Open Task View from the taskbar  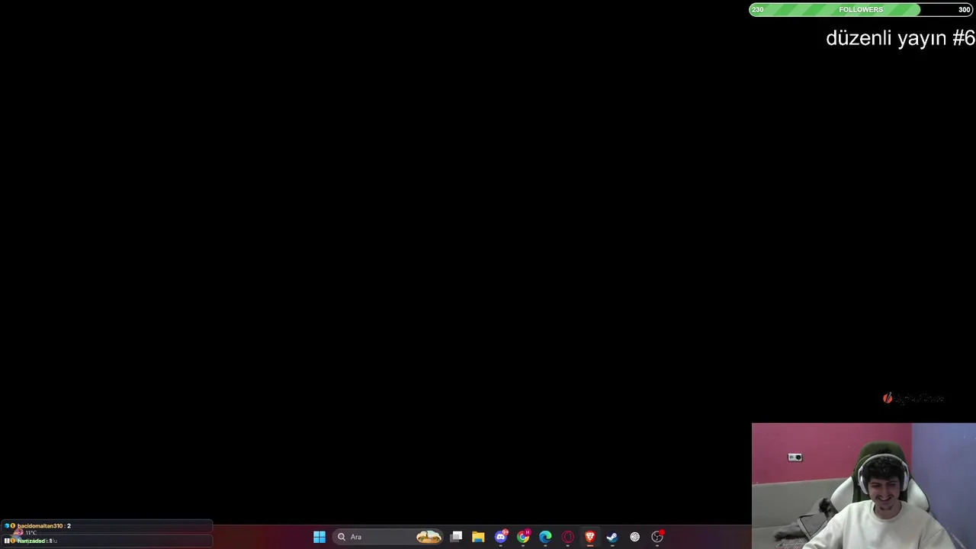[x=456, y=537]
